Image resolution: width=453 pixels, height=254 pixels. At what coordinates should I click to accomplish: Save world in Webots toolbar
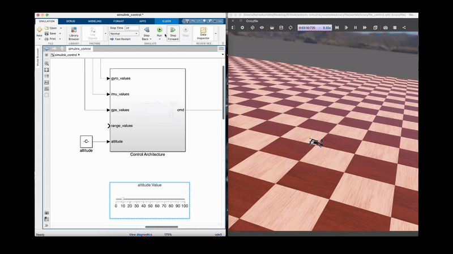(281, 28)
